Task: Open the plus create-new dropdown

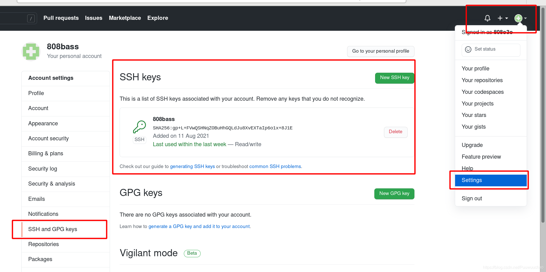Action: tap(503, 18)
